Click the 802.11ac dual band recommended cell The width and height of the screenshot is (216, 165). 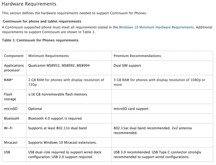[153, 130]
